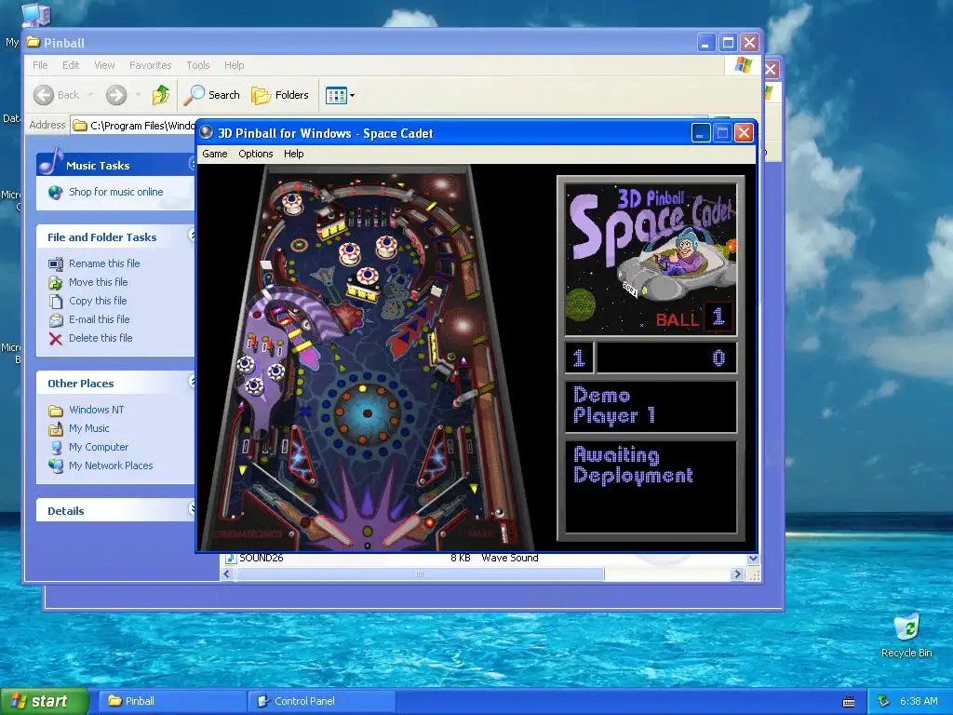Screen dimensions: 953x715
Task: Click the file list scroll left arrow
Action: click(x=227, y=573)
